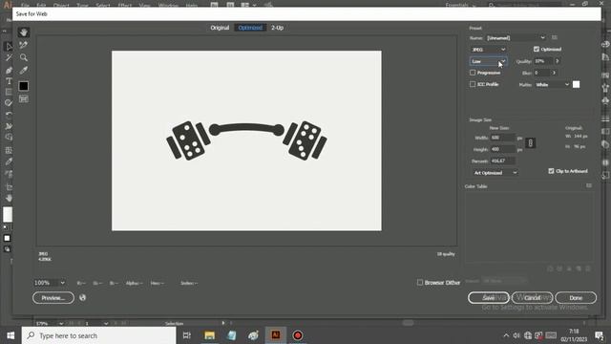611x344 pixels.
Task: Switch to the Original tab
Action: pyautogui.click(x=220, y=28)
